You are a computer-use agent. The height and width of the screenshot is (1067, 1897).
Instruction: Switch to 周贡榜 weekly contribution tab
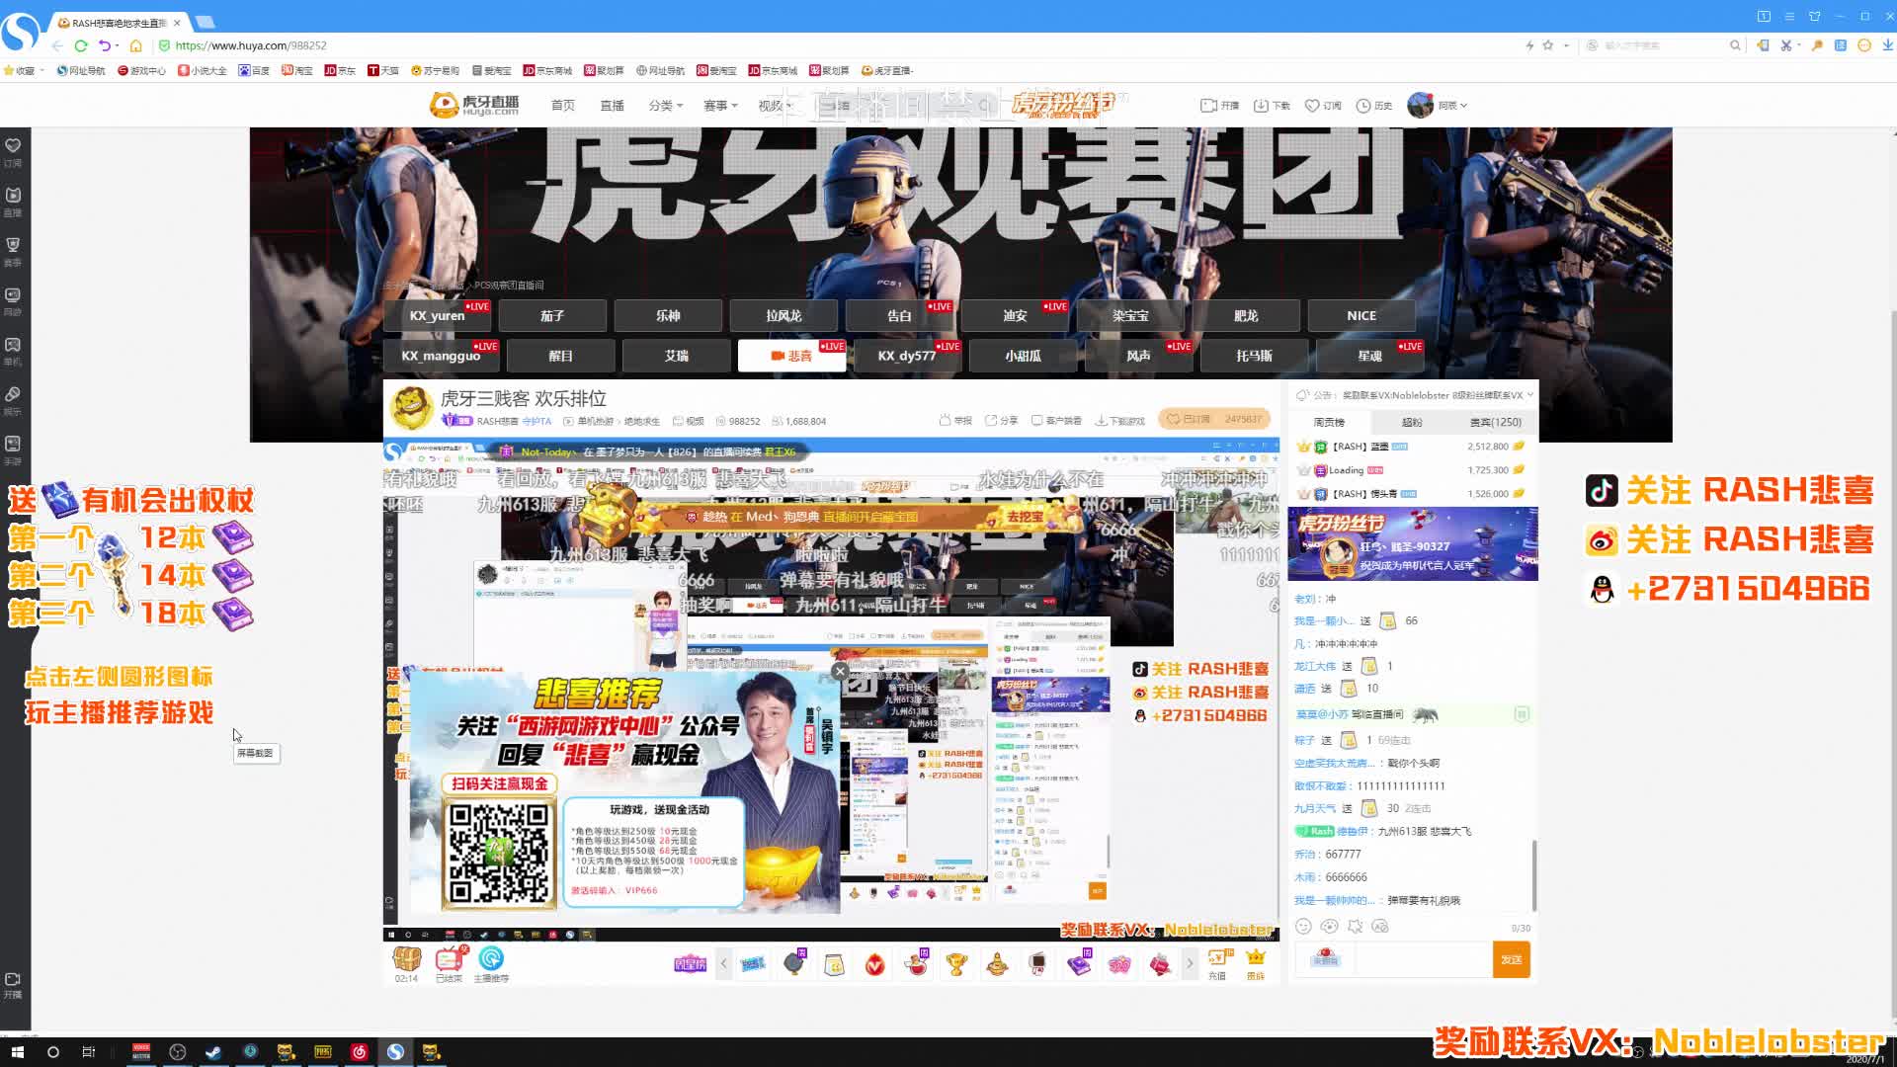[x=1329, y=423]
